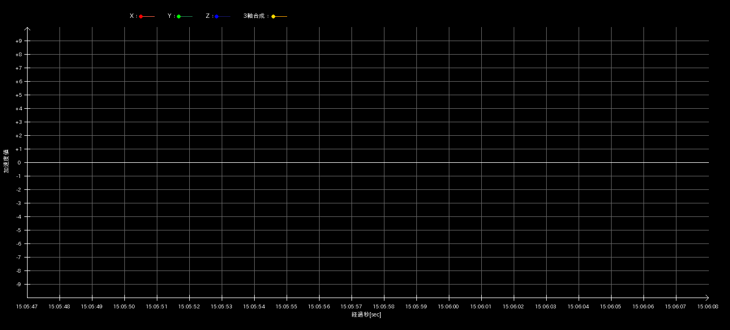Select the -9 value axis label

[x=18, y=285]
